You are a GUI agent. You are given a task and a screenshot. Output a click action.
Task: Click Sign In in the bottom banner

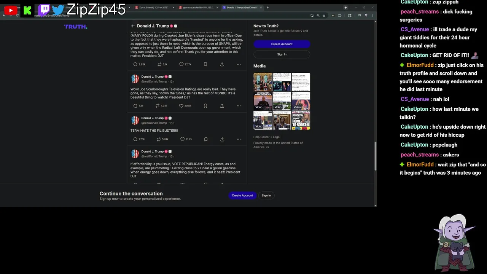tap(266, 196)
